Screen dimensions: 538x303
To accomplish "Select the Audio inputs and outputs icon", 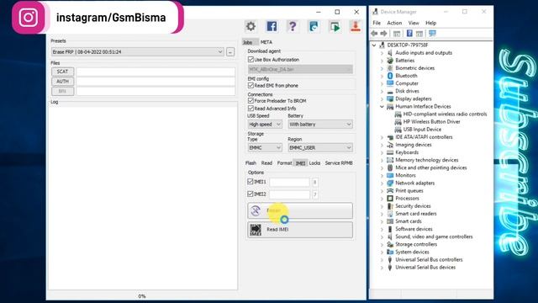I will pos(390,52).
